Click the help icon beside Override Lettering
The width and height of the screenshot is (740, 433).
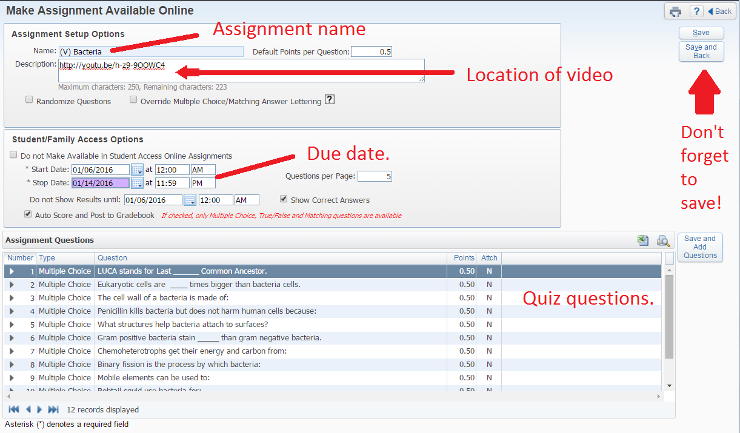[330, 100]
